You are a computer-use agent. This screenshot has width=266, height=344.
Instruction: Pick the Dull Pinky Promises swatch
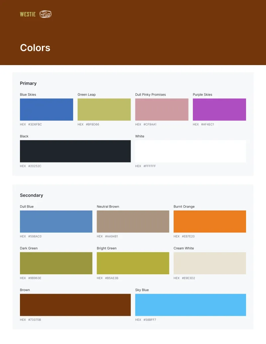(x=162, y=110)
